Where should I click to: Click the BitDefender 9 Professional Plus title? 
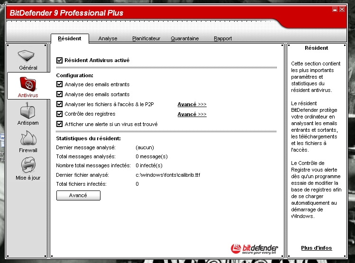(x=66, y=13)
